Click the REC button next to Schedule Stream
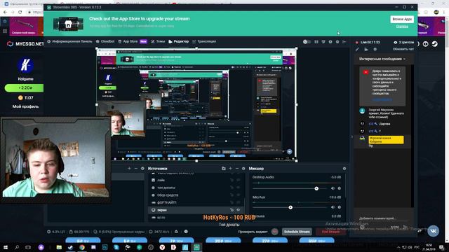The height and width of the screenshot is (252, 449). point(274,232)
